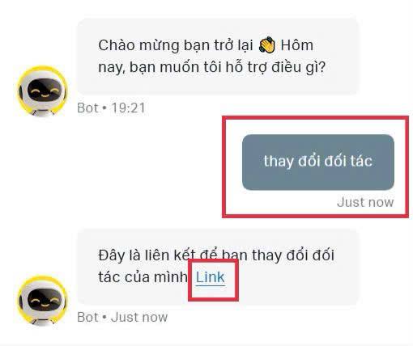Click the 'tác của mình' text before Link

point(143,277)
